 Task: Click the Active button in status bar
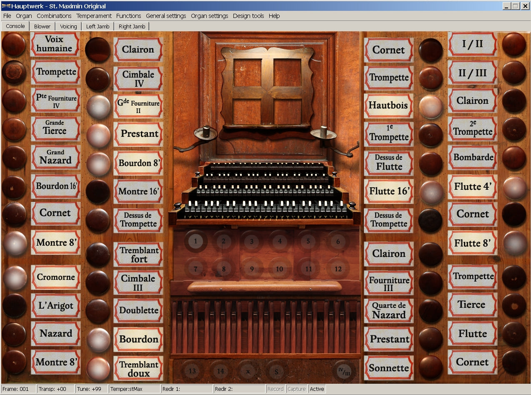(317, 389)
